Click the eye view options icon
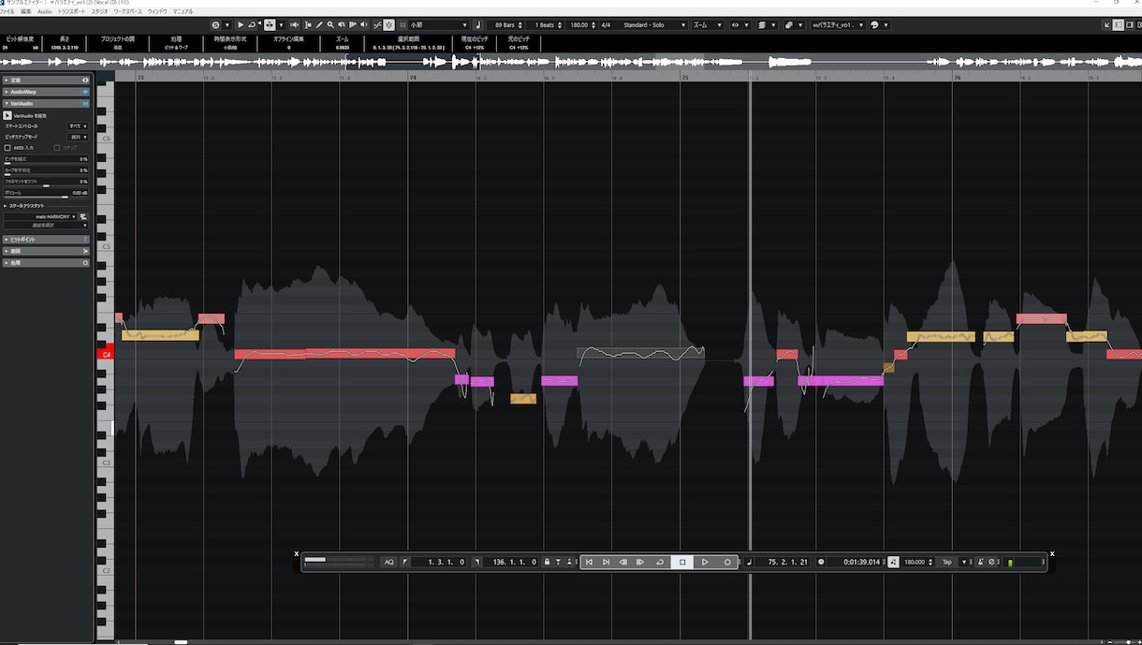The width and height of the screenshot is (1142, 645). [x=736, y=24]
